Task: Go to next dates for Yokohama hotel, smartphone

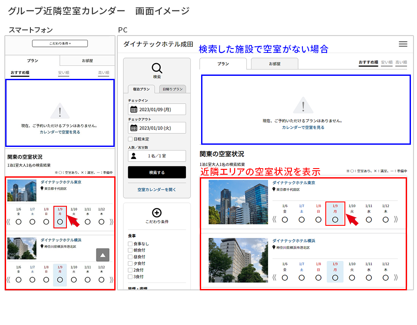Action: coord(112,279)
